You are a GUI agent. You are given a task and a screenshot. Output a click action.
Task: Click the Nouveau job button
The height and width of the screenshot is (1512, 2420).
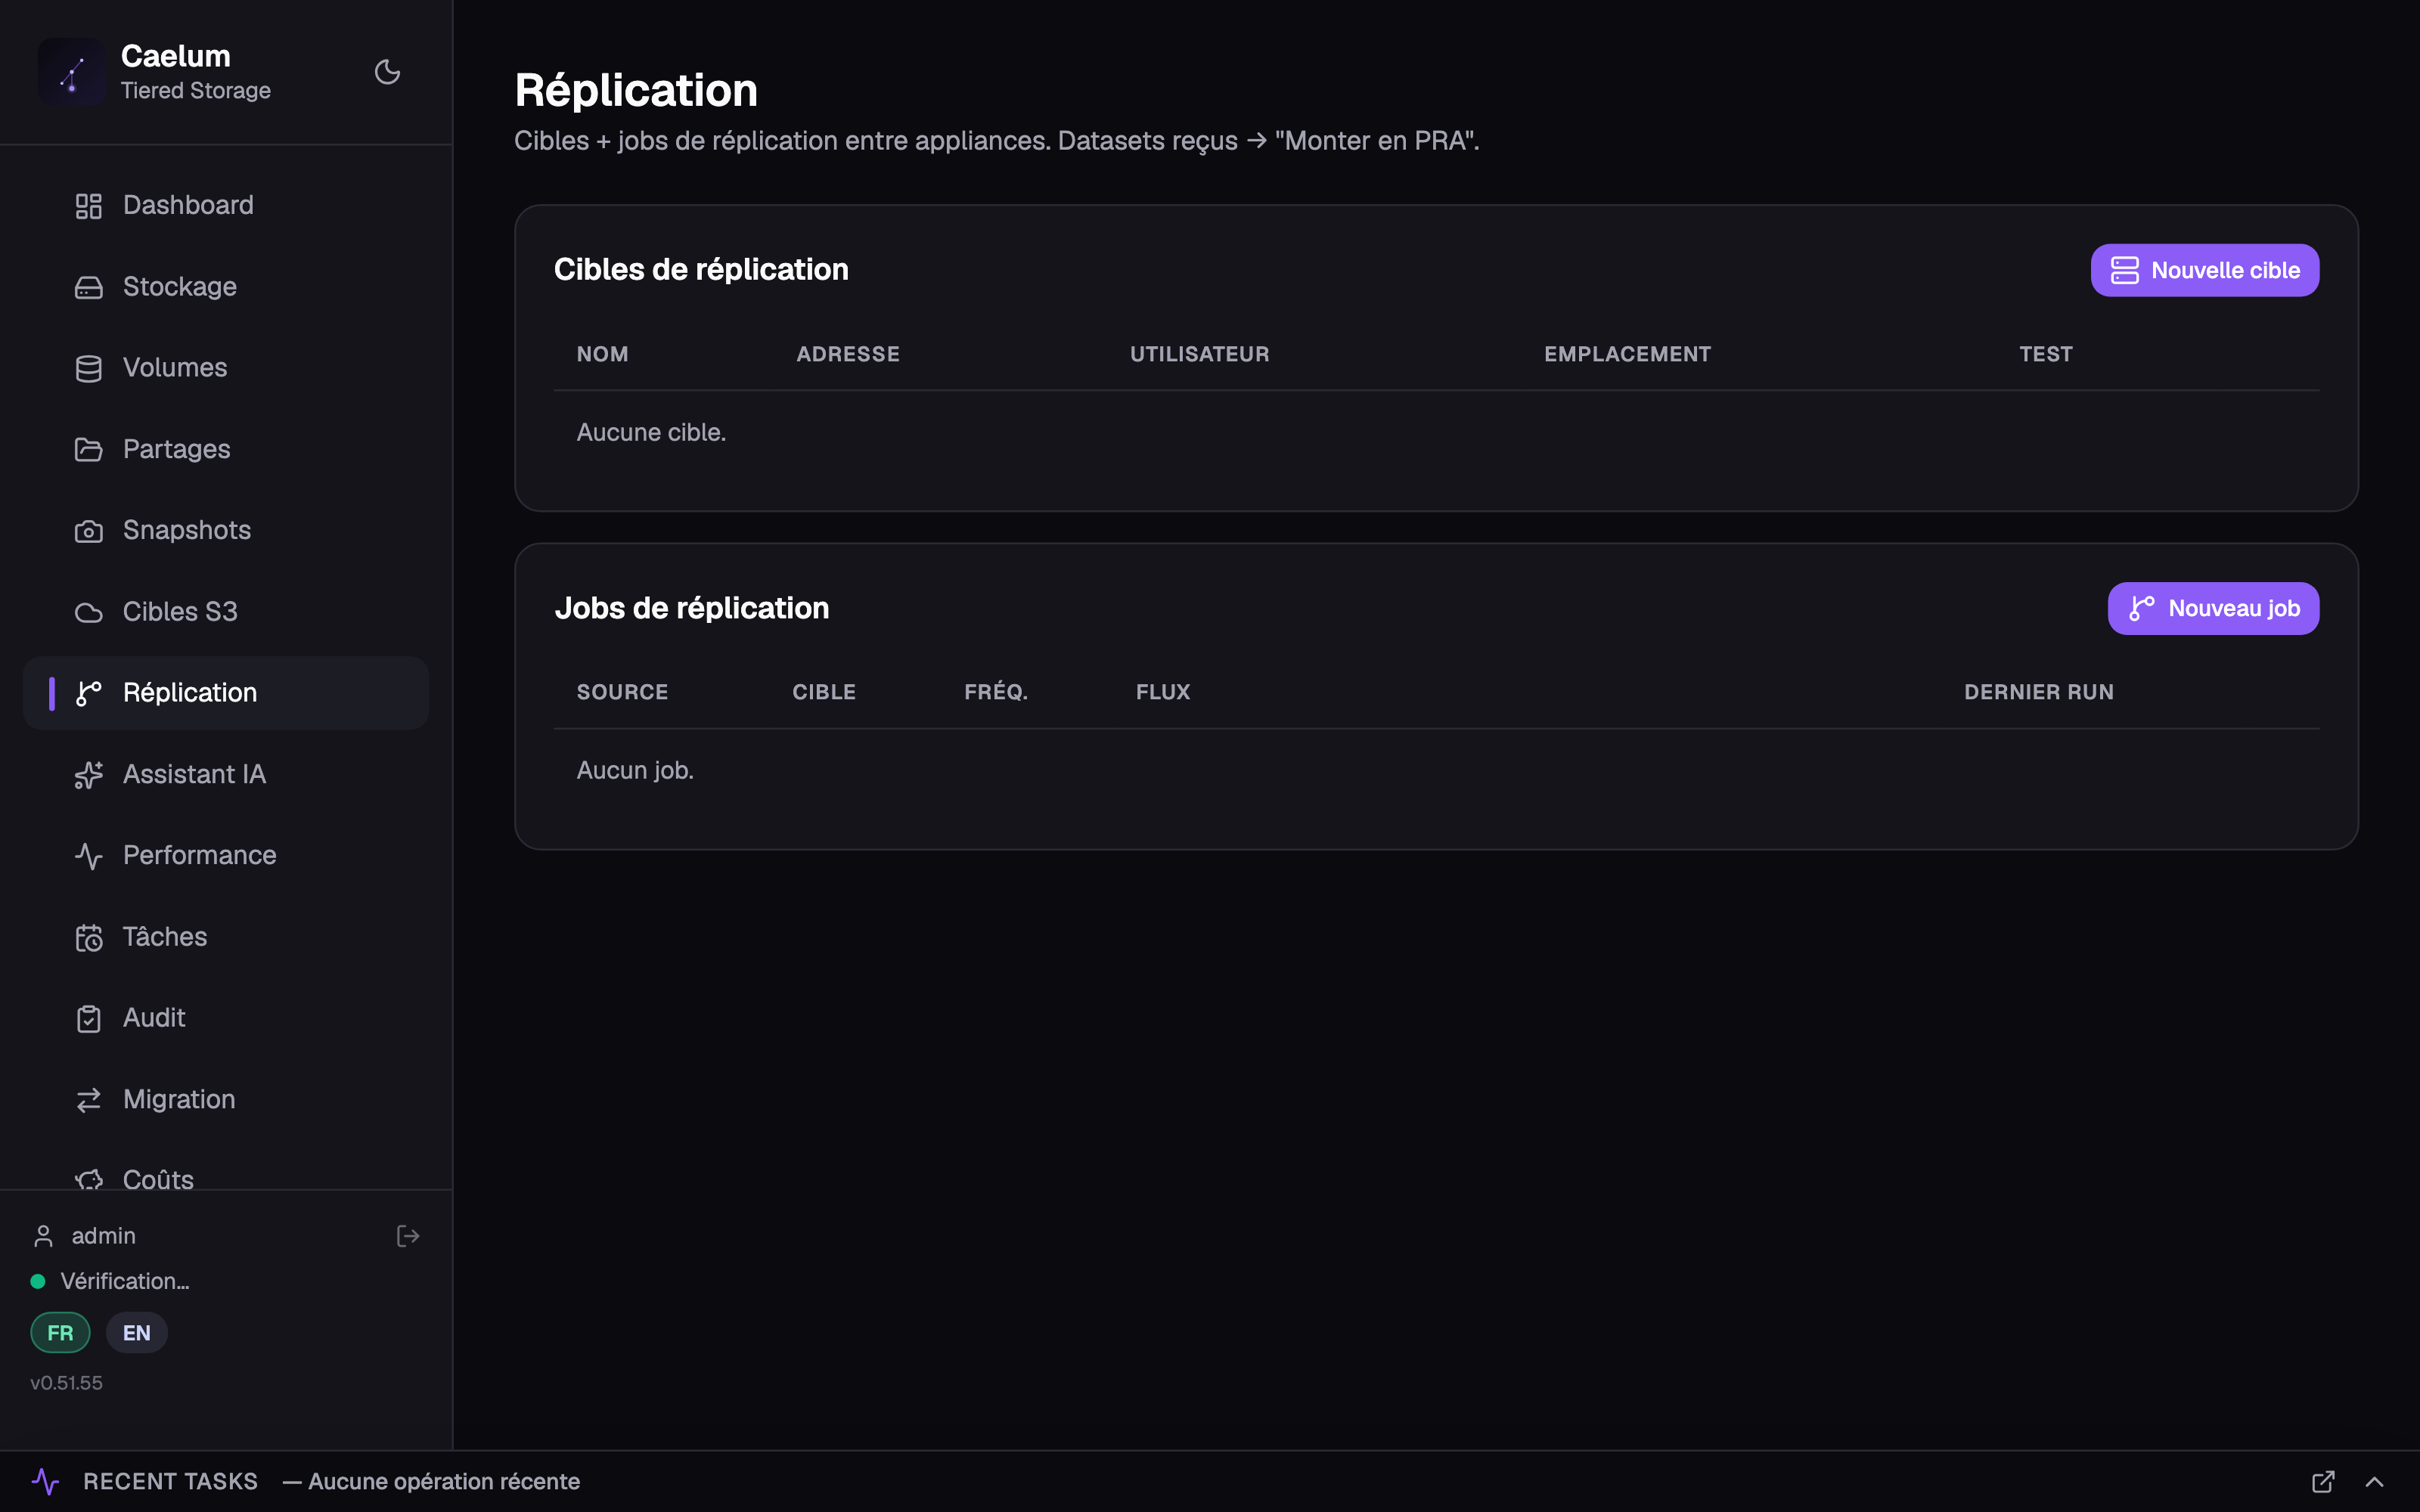[x=2213, y=608]
